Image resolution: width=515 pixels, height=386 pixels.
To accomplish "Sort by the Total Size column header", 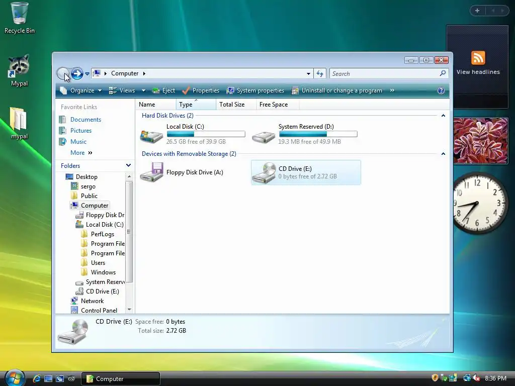I will click(236, 105).
